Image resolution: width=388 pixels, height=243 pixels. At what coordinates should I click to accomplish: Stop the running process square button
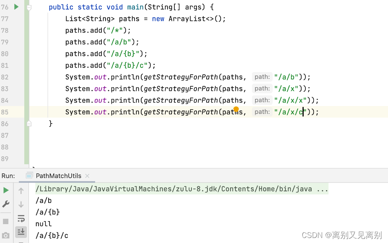click(x=6, y=221)
